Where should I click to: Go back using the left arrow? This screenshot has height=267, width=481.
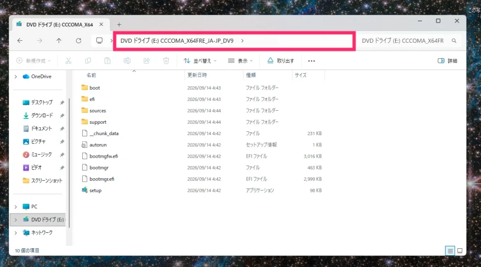click(20, 40)
